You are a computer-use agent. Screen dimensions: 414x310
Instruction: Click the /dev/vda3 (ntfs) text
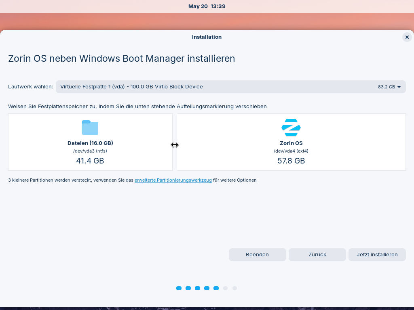pyautogui.click(x=90, y=151)
